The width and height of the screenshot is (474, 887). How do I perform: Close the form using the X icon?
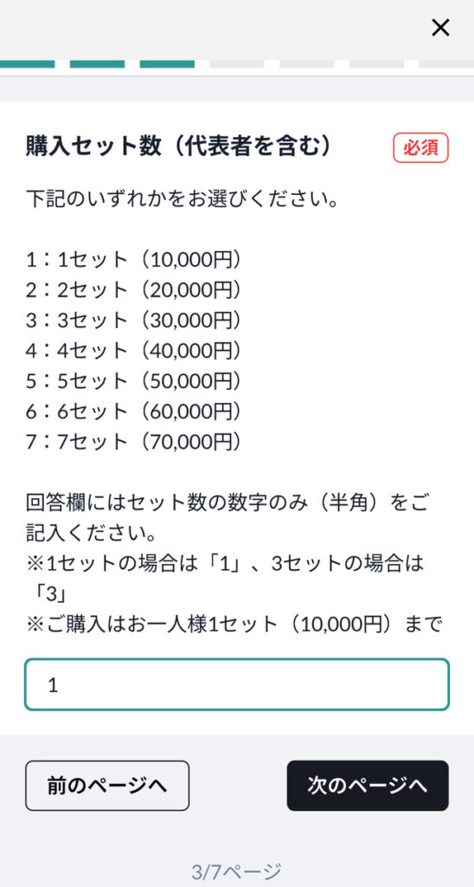pyautogui.click(x=440, y=27)
